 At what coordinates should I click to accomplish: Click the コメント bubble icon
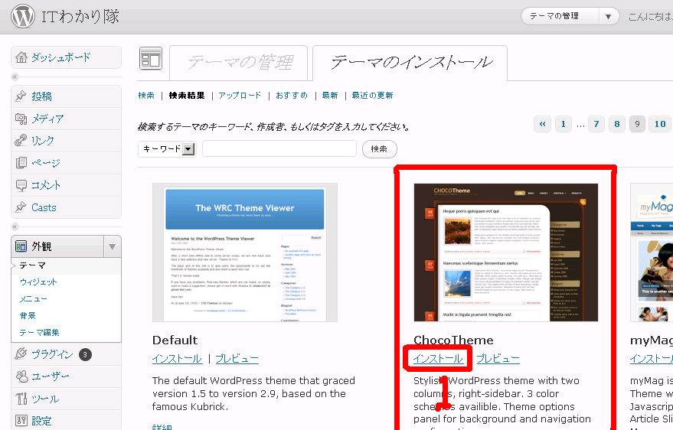click(21, 185)
